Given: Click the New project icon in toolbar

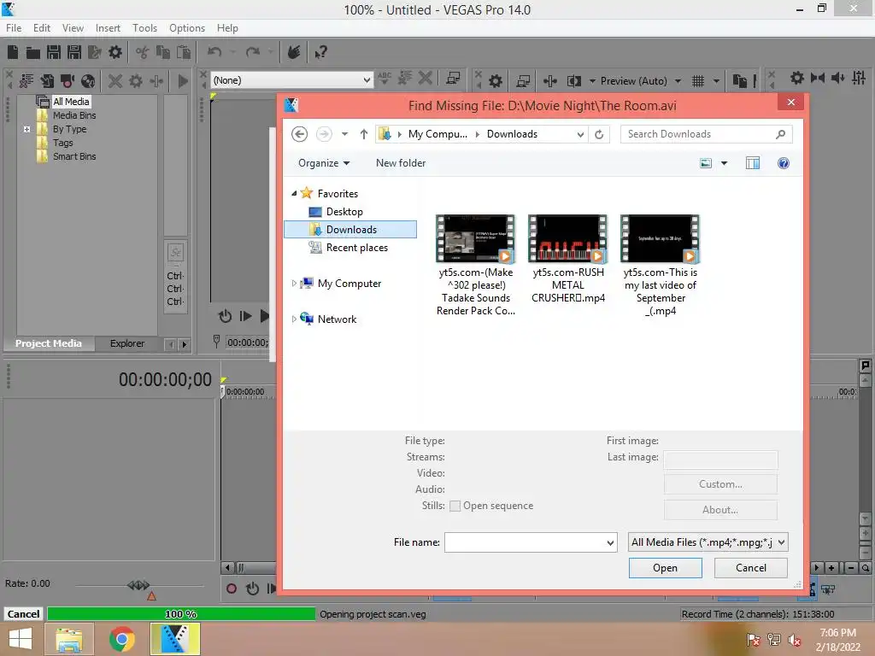Looking at the screenshot, I should pos(13,52).
